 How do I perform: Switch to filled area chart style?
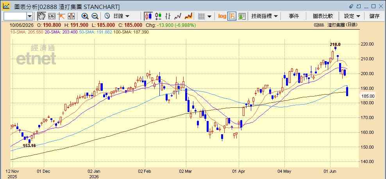[188, 16]
